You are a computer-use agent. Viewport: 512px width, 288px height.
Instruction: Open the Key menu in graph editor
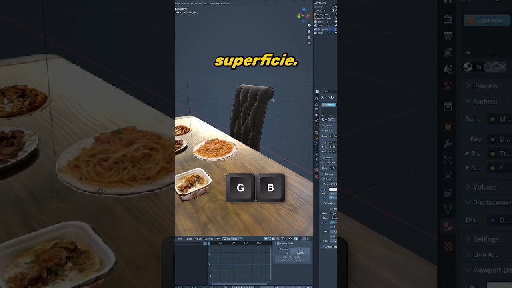coord(218,239)
